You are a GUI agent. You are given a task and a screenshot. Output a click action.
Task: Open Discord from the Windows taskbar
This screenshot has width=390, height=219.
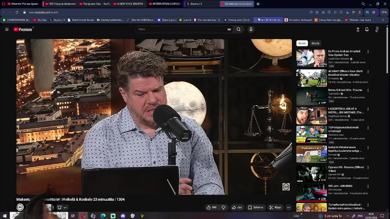123,216
